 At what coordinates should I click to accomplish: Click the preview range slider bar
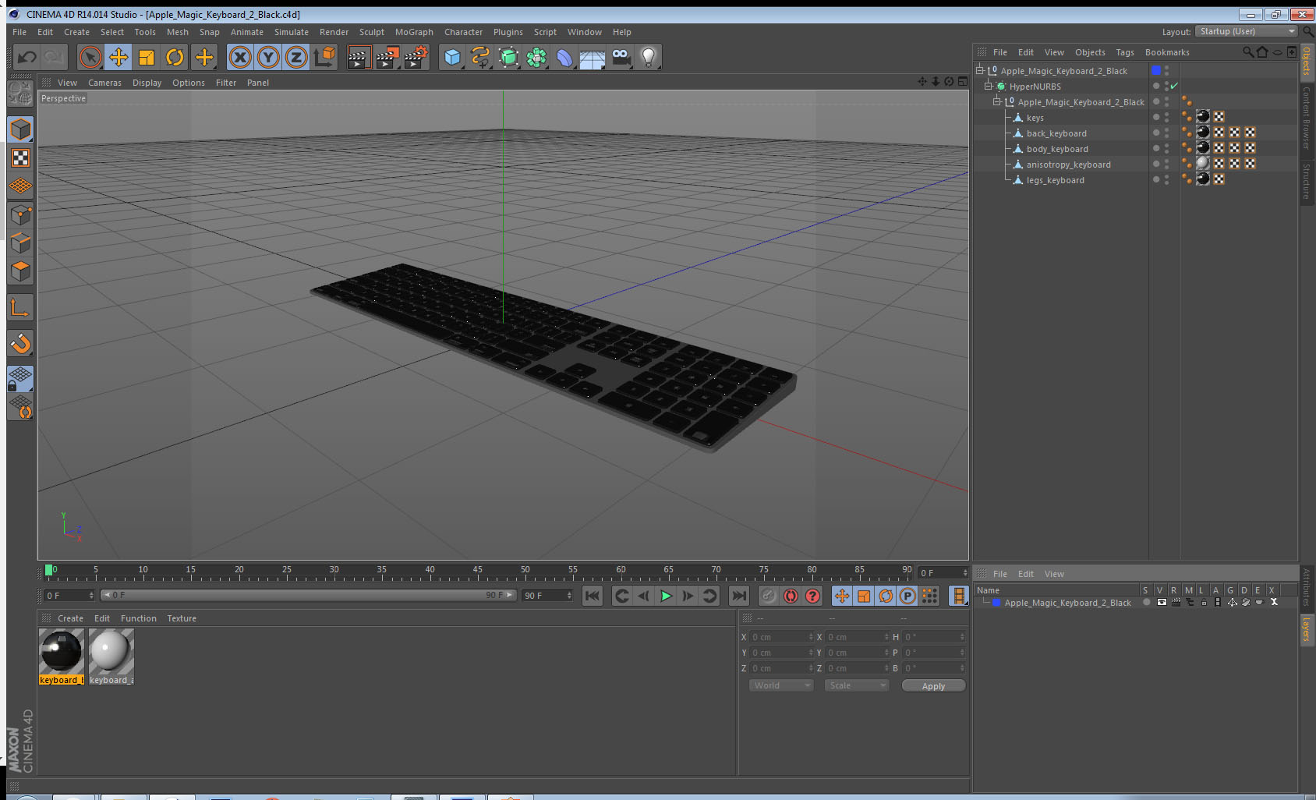(308, 595)
